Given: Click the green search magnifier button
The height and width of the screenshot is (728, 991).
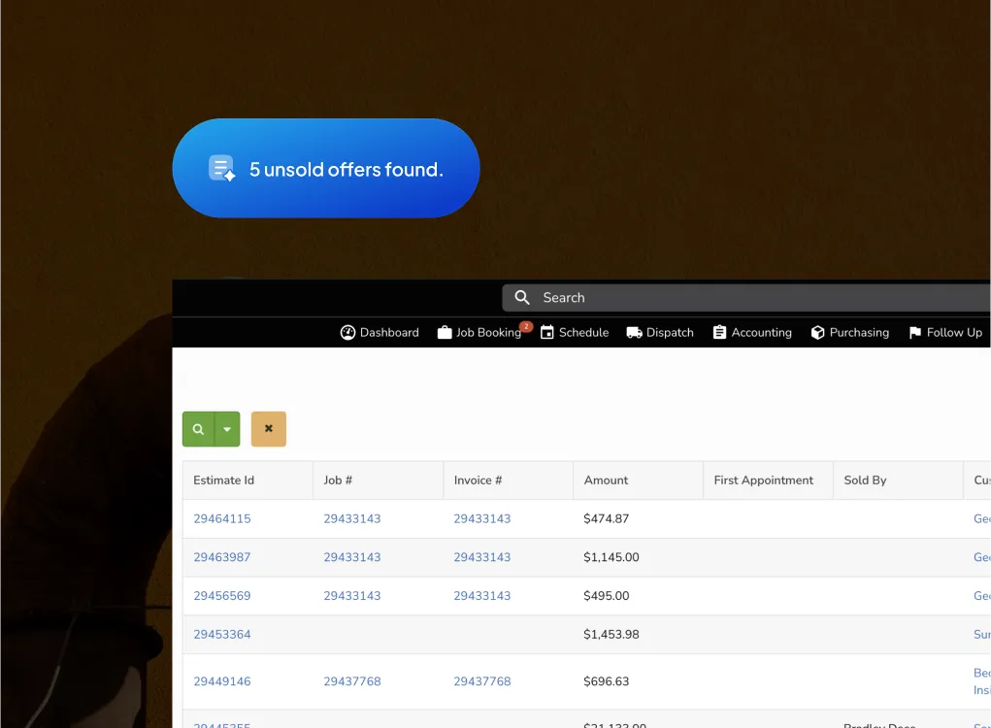Looking at the screenshot, I should tap(198, 429).
